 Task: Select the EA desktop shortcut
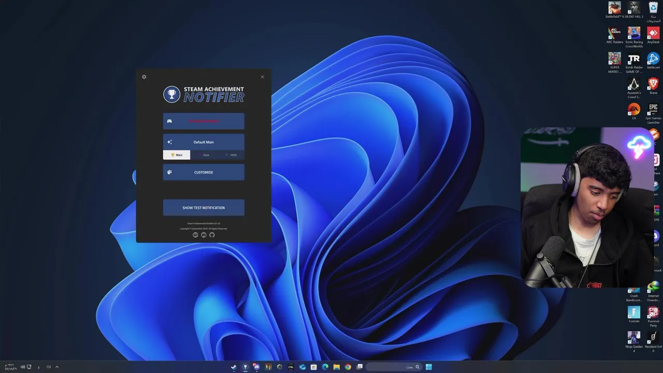coord(634,111)
